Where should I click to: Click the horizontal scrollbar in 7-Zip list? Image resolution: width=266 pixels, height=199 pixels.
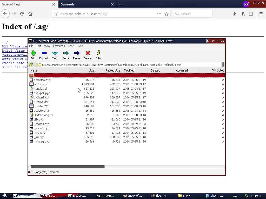(x=68, y=167)
